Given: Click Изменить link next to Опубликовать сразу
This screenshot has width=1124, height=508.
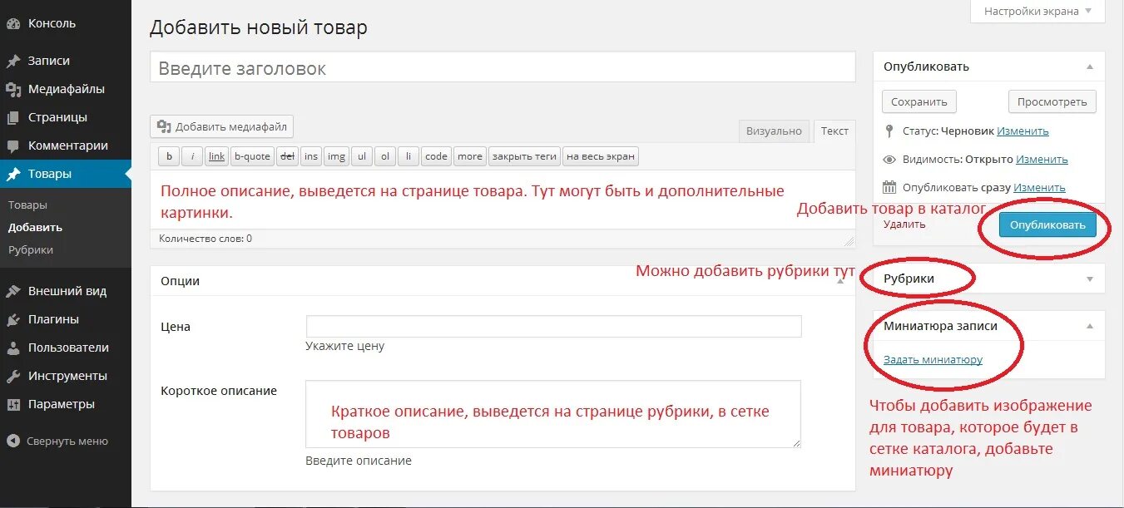Looking at the screenshot, I should pyautogui.click(x=1039, y=188).
